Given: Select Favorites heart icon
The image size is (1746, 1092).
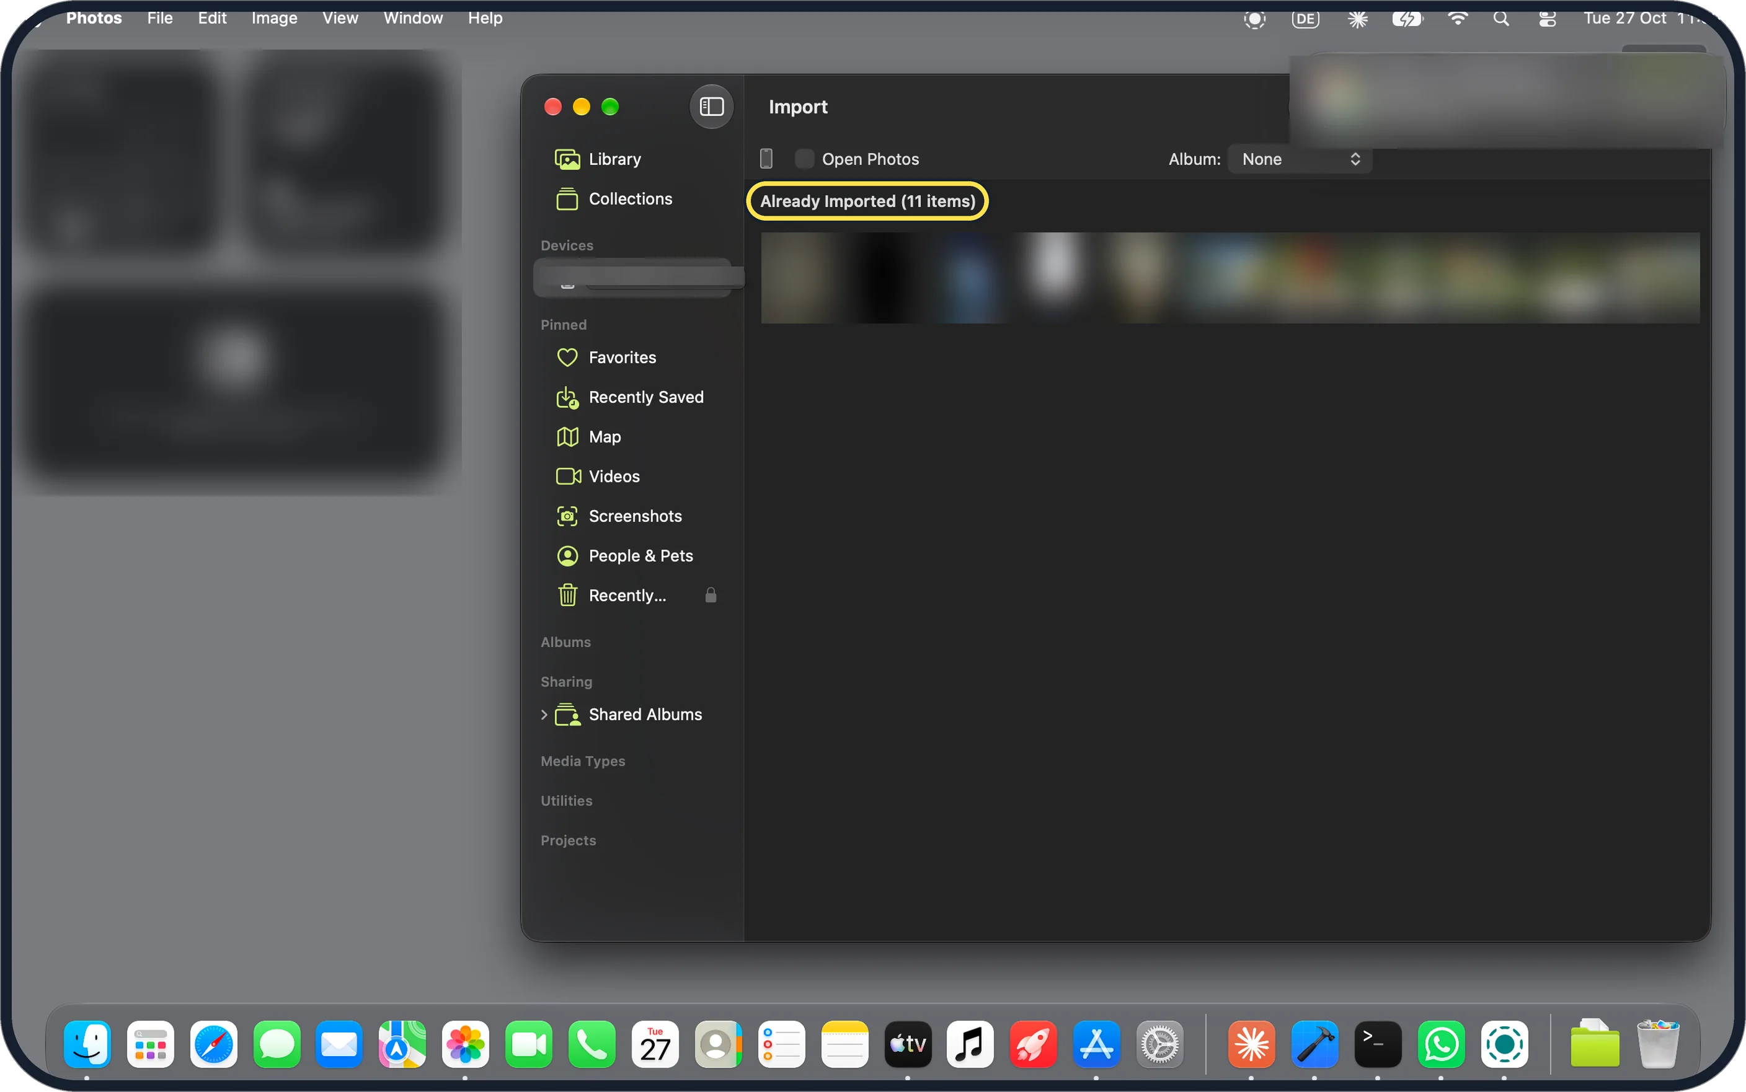Looking at the screenshot, I should click(567, 358).
